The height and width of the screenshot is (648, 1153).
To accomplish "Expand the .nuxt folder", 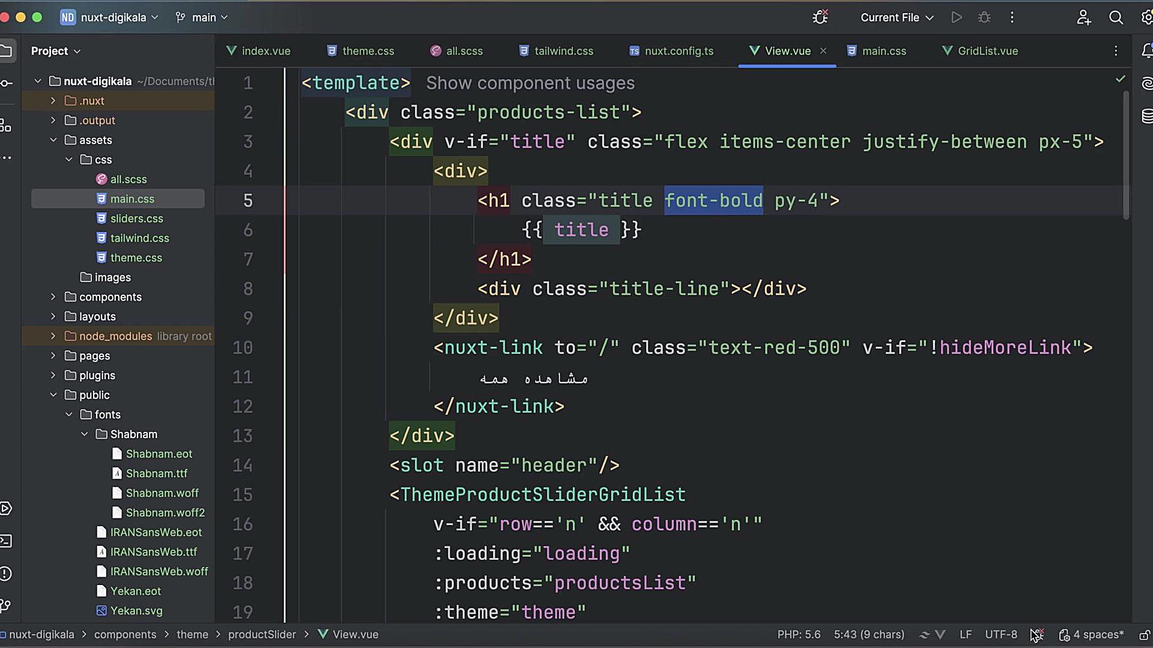I will [x=53, y=101].
